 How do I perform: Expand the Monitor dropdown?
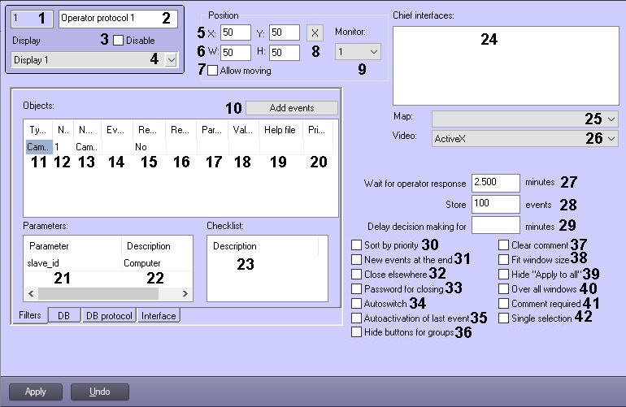(373, 52)
